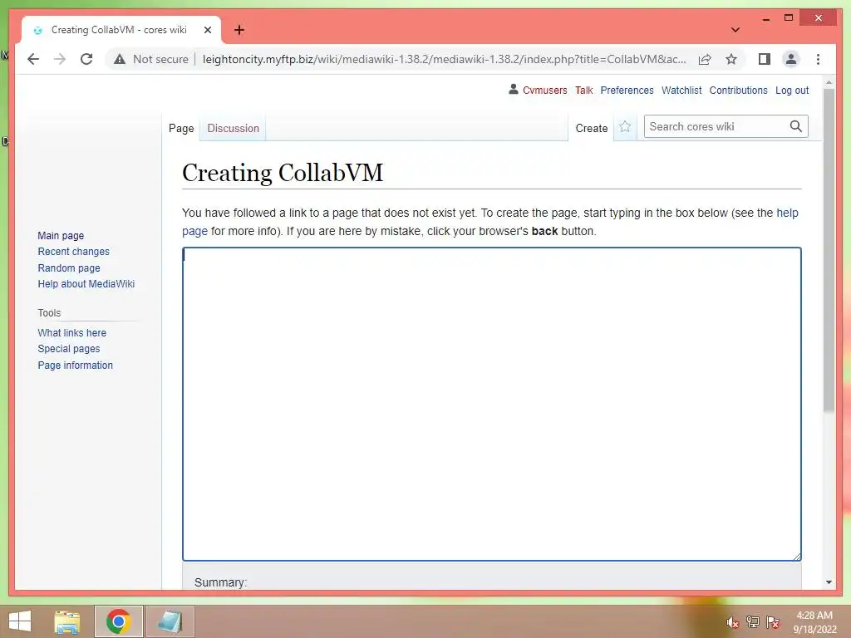Switch to the Discussion tab
The height and width of the screenshot is (638, 851).
[x=234, y=129]
